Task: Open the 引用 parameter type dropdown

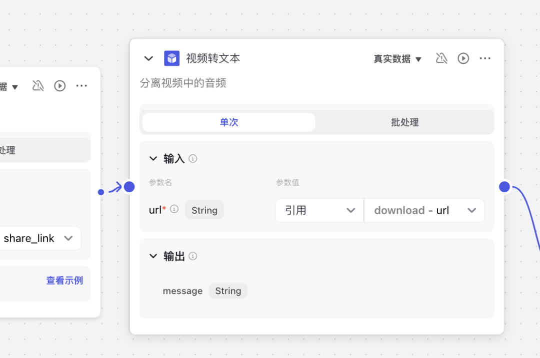Action: [319, 210]
